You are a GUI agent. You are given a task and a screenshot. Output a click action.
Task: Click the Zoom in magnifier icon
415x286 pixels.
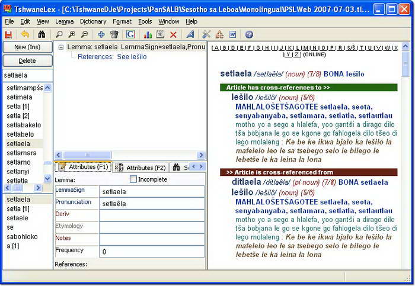coord(72,34)
